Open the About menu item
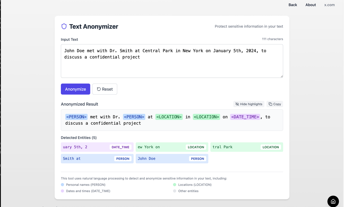344x207 pixels. tap(310, 5)
